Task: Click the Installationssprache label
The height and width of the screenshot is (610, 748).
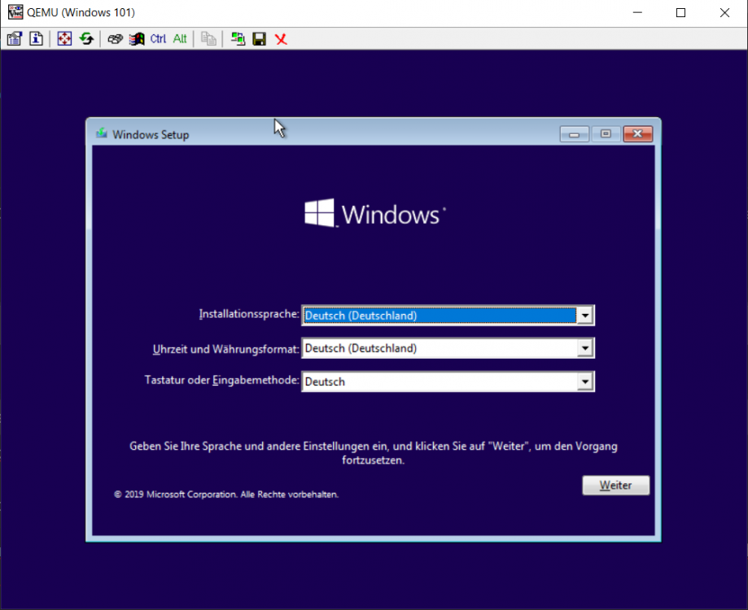Action: [x=249, y=314]
